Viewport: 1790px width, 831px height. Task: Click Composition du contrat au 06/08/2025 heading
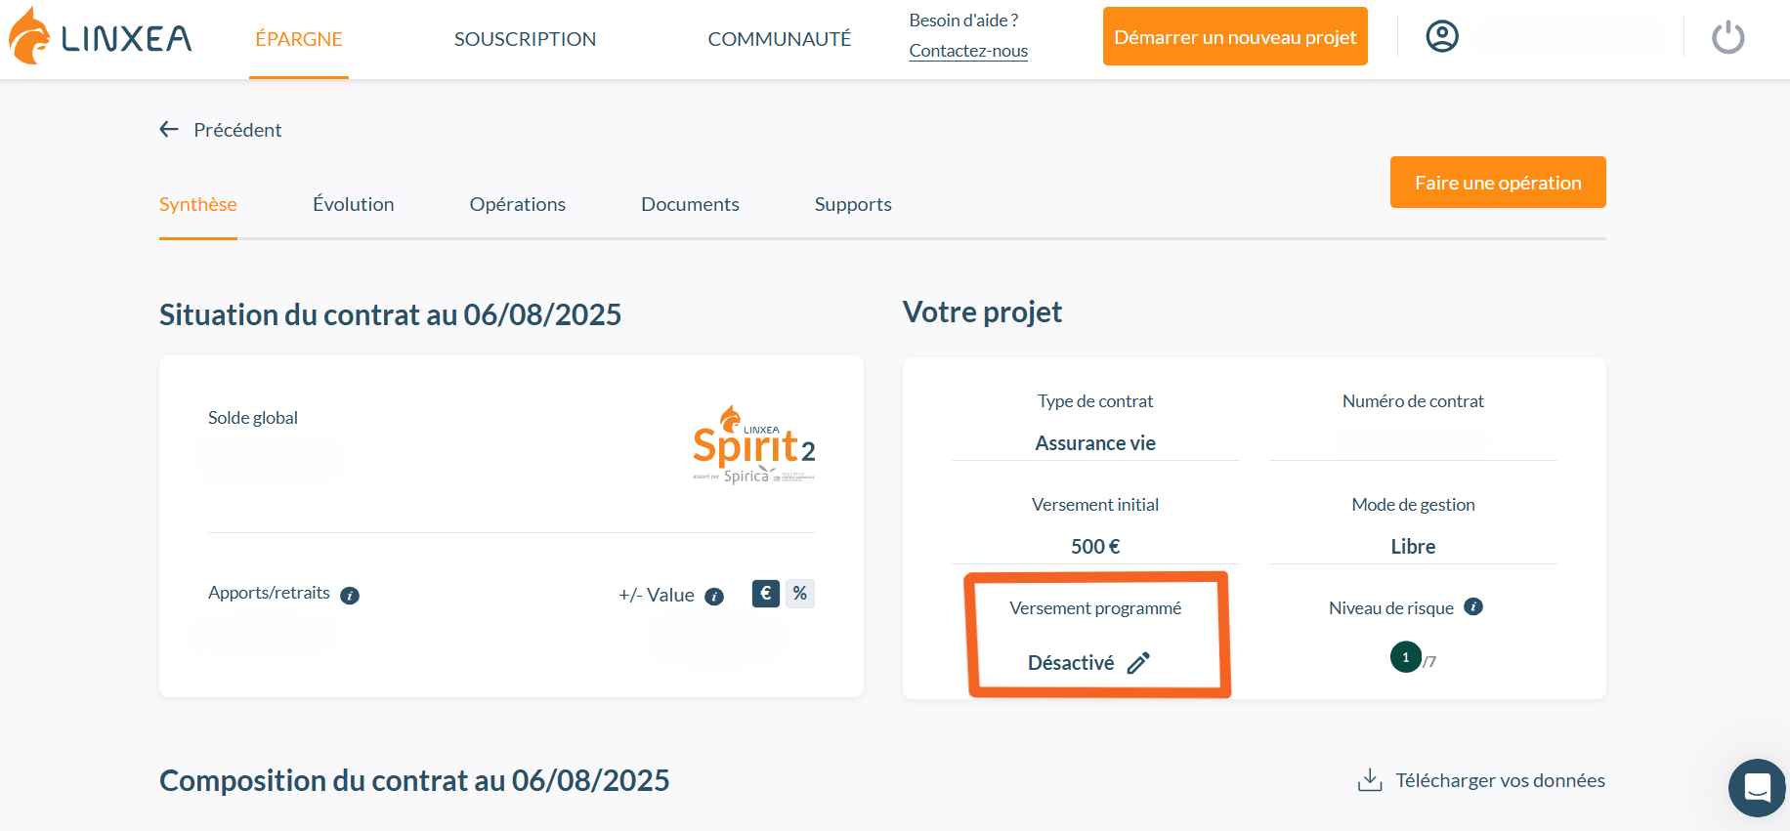[x=414, y=780]
